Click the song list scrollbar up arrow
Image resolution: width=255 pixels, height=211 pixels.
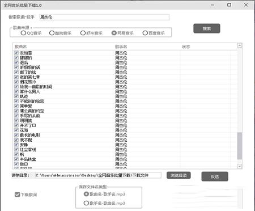(240, 45)
